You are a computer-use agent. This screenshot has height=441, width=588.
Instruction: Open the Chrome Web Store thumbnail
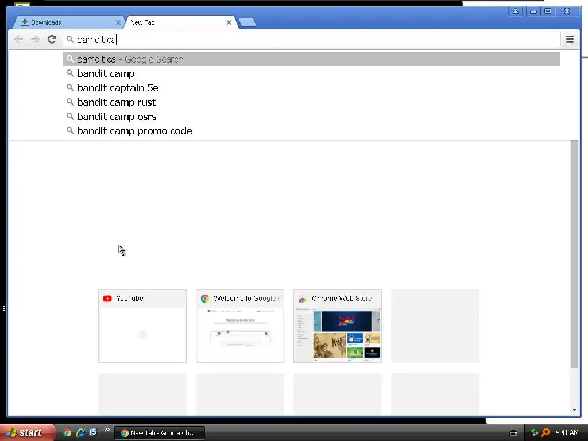coord(338,326)
